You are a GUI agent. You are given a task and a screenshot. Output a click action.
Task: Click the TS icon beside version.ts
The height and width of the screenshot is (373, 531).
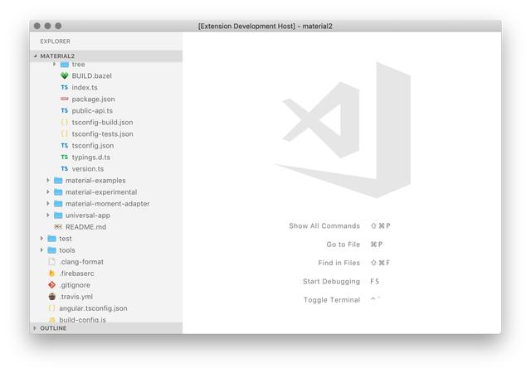click(x=65, y=168)
